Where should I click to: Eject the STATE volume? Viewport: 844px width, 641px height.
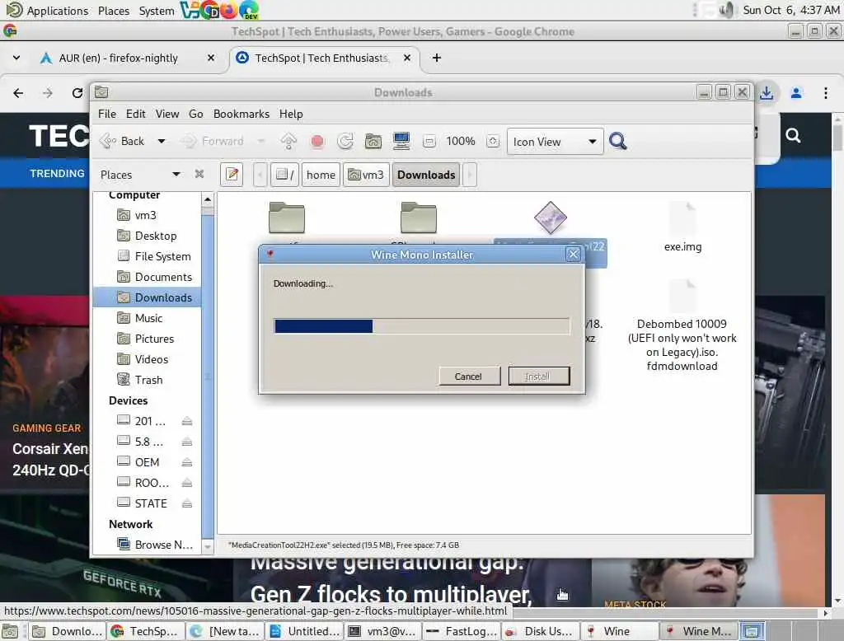[x=187, y=503]
